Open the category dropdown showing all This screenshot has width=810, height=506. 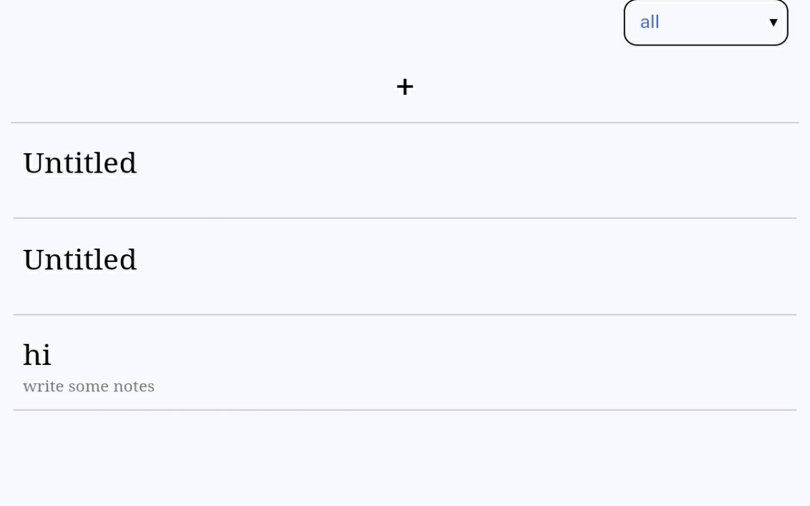[x=706, y=22]
